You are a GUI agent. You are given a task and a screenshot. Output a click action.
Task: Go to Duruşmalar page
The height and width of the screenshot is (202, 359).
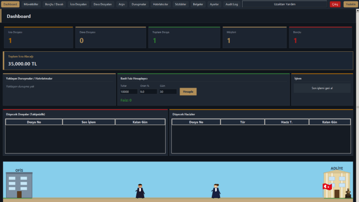(139, 4)
